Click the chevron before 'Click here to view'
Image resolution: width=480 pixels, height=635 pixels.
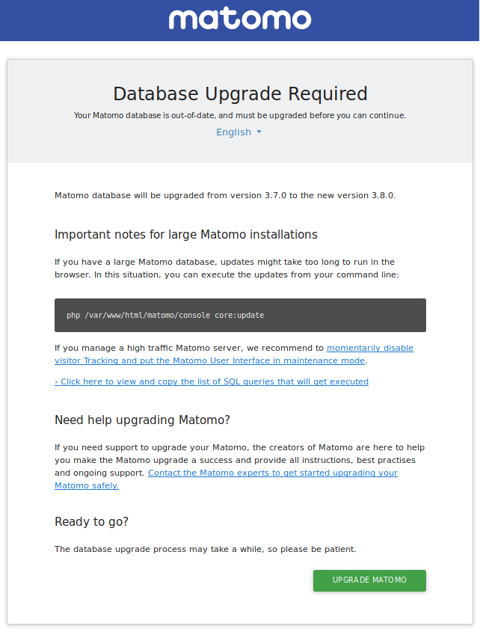coord(56,381)
